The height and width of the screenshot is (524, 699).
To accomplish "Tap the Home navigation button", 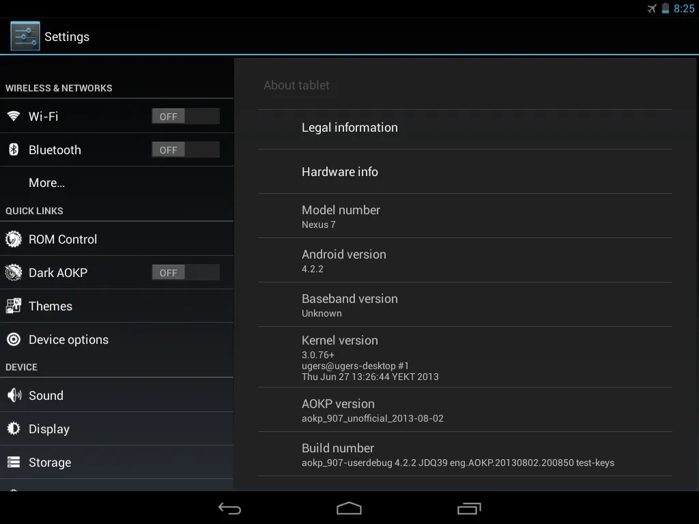I will (349, 508).
